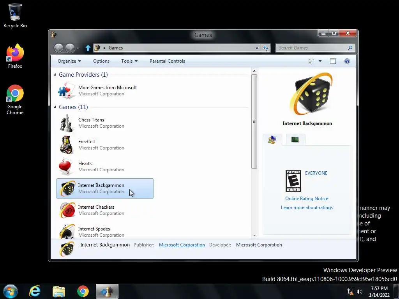Click the scrollbar down arrow
This screenshot has height=299, width=399.
click(x=254, y=236)
